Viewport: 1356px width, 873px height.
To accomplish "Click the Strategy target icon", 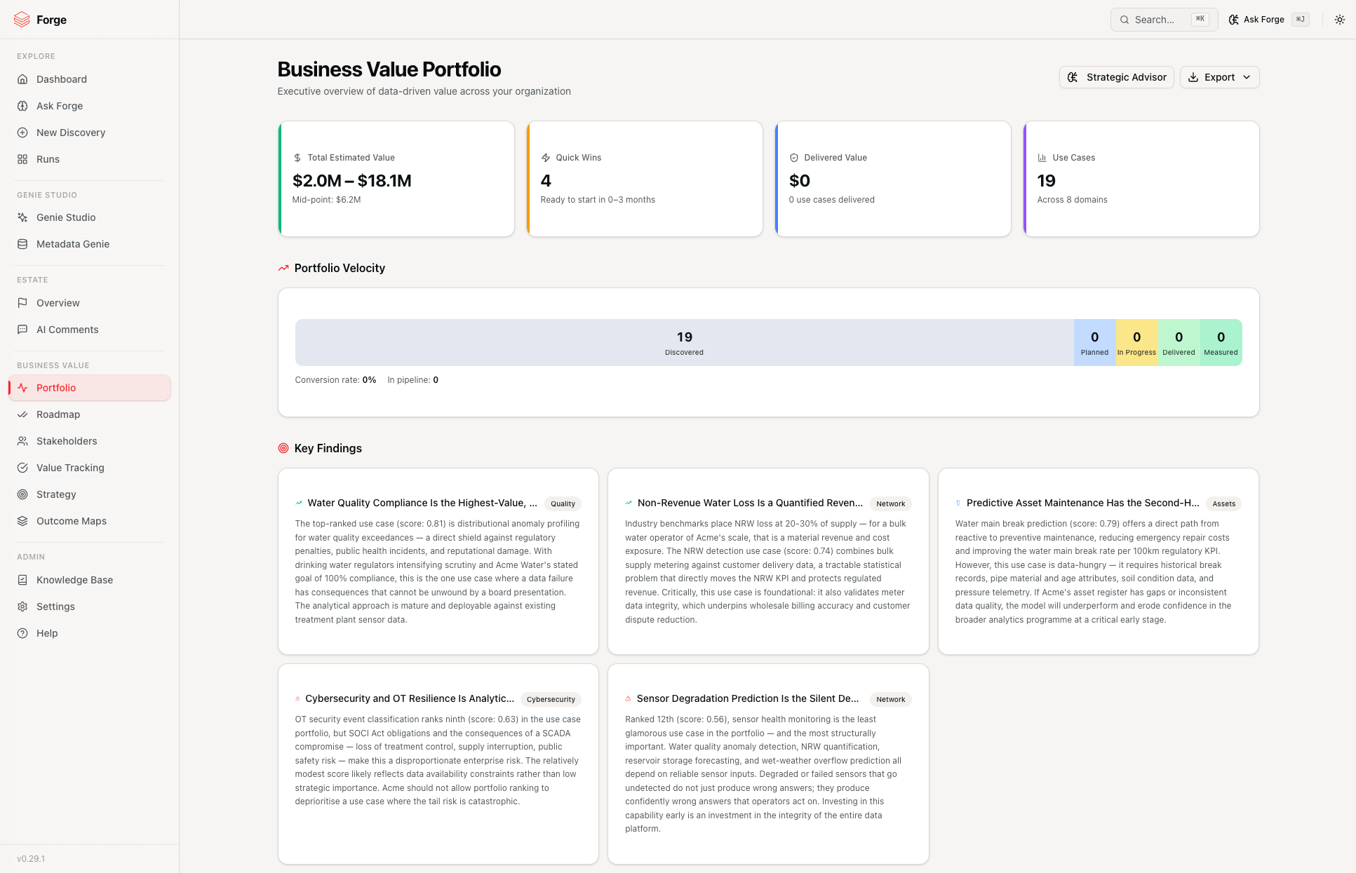I will tap(22, 494).
